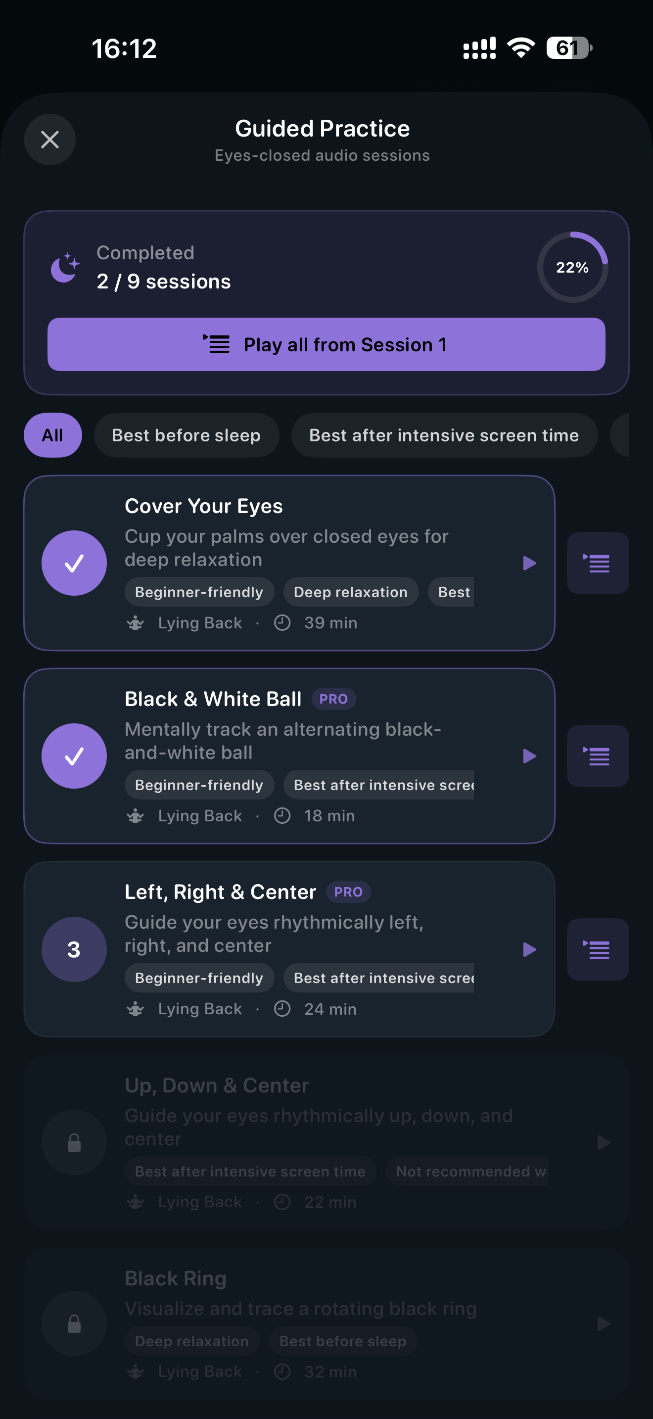Tap the session number badge on Left, Right & Center

coord(74,949)
